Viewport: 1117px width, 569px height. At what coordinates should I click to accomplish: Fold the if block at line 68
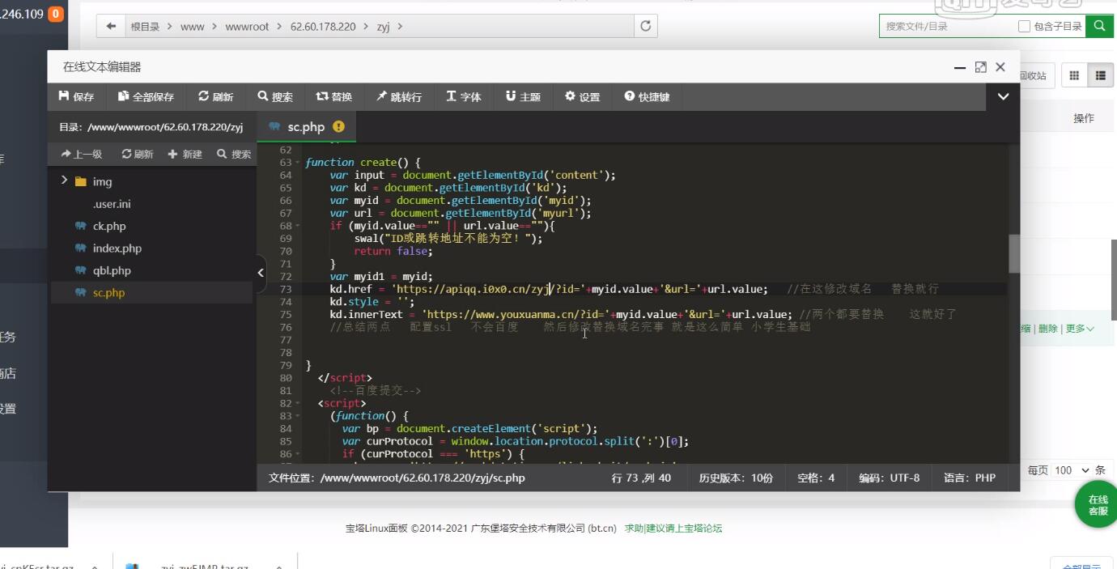(298, 226)
